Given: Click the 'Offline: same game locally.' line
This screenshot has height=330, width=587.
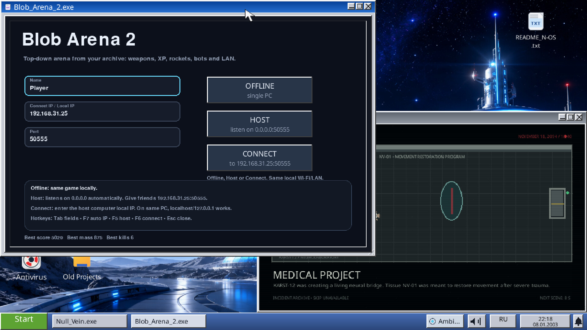Looking at the screenshot, I should 64,188.
